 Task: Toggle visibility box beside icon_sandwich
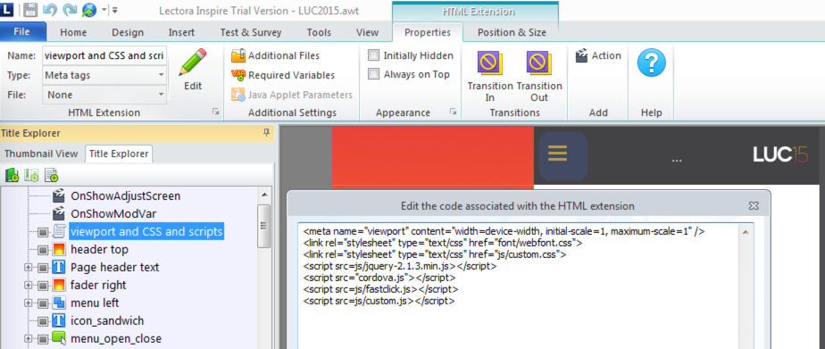pos(43,321)
